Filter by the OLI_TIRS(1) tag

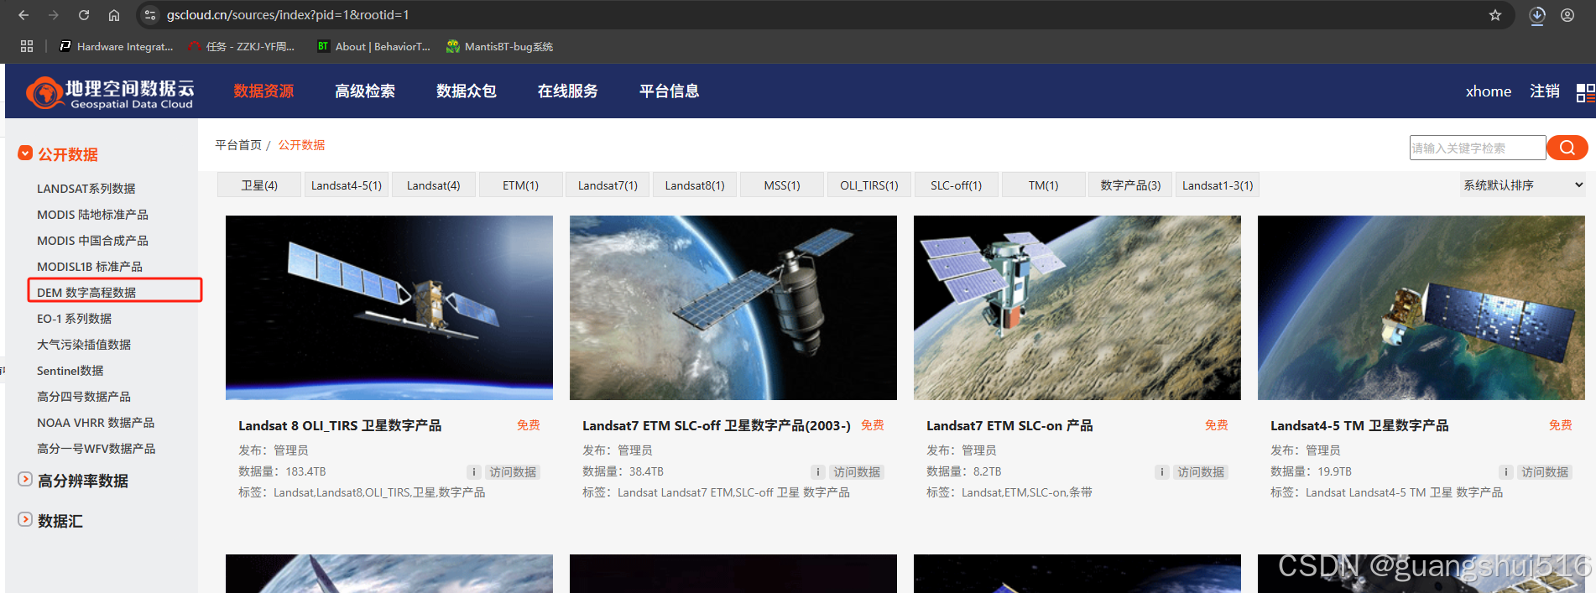pyautogui.click(x=870, y=185)
